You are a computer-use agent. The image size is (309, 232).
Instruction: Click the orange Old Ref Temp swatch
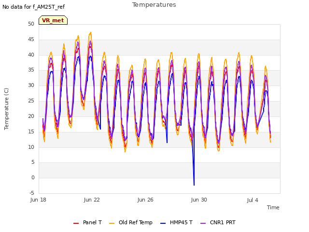click(112, 223)
